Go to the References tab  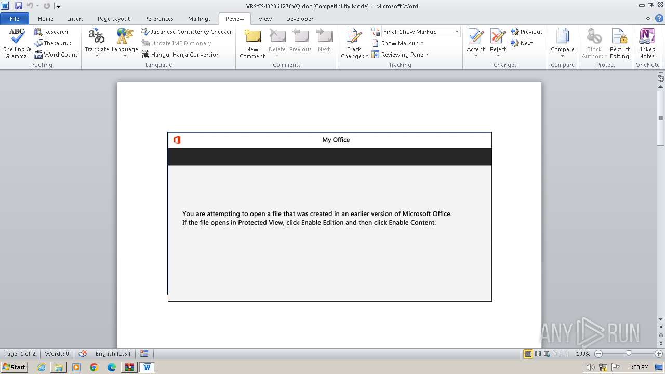pos(159,19)
